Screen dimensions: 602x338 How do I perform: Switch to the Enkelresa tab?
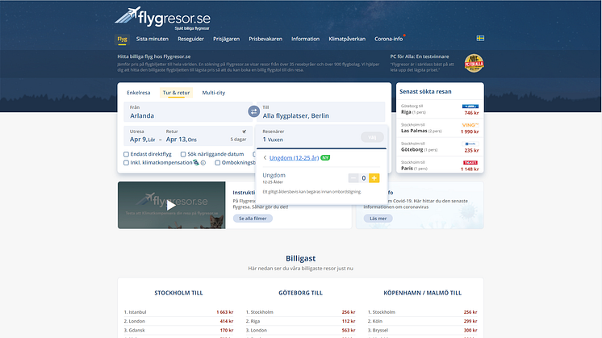point(139,93)
